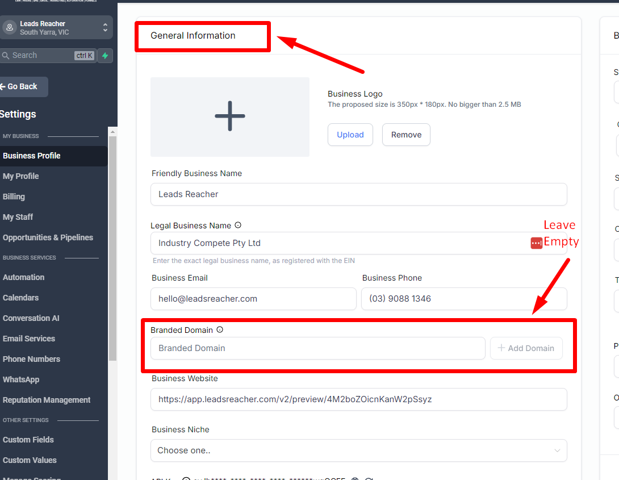
Task: Click the plus icon in logo placeholder
Action: [230, 116]
